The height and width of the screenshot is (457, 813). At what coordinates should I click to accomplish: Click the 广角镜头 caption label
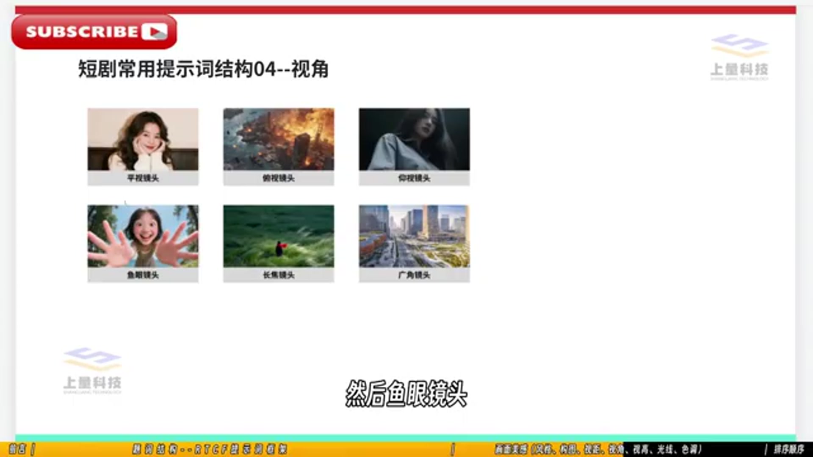pos(414,275)
